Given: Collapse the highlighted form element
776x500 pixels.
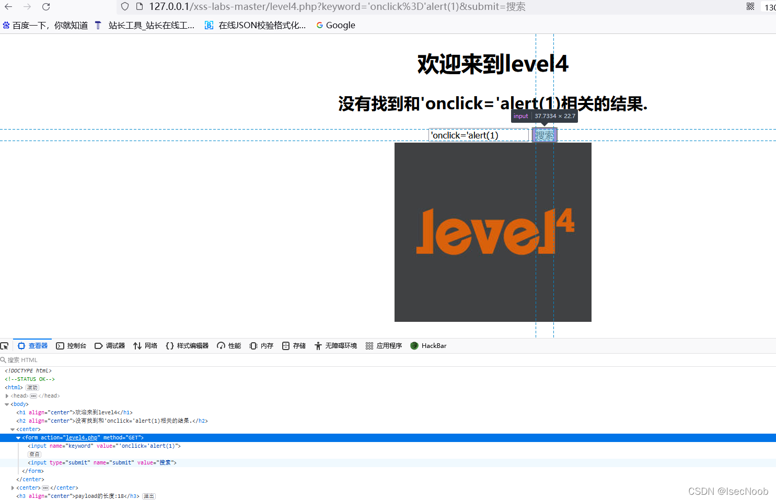Looking at the screenshot, I should point(18,437).
